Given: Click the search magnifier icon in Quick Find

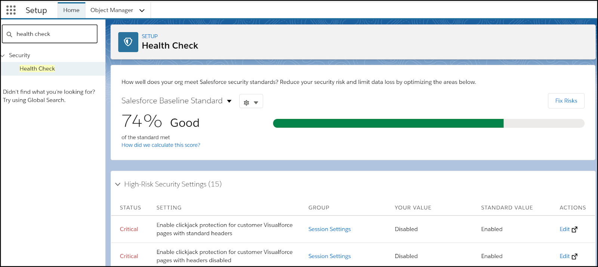Looking at the screenshot, I should pyautogui.click(x=9, y=34).
